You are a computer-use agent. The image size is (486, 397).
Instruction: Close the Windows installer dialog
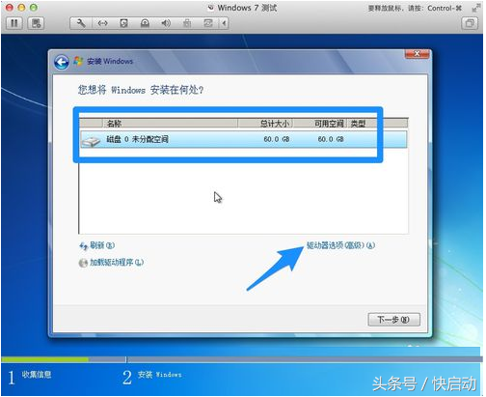pyautogui.click(x=418, y=54)
